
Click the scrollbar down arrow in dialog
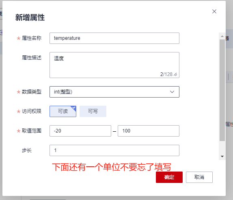222,157
